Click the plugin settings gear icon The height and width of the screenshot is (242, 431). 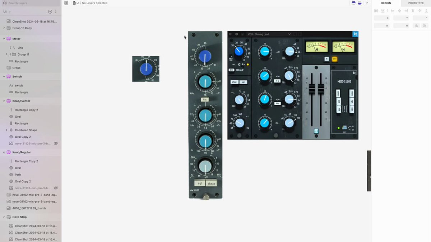[x=231, y=34]
